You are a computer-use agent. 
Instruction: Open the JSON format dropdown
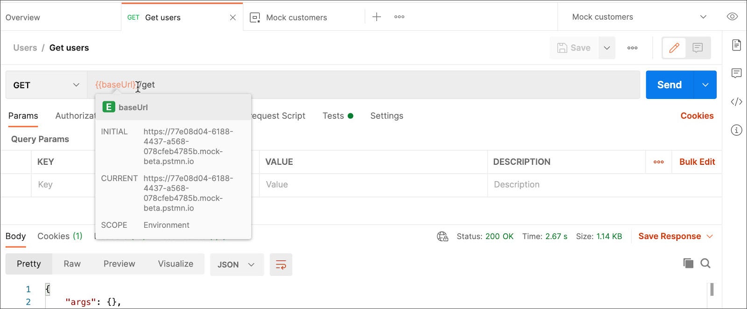[236, 265]
